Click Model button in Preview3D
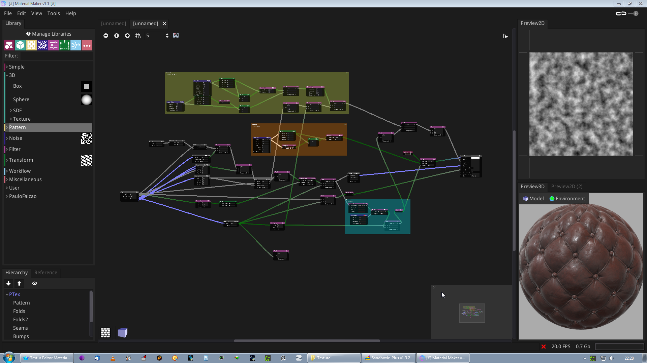The image size is (647, 363). pos(533,199)
